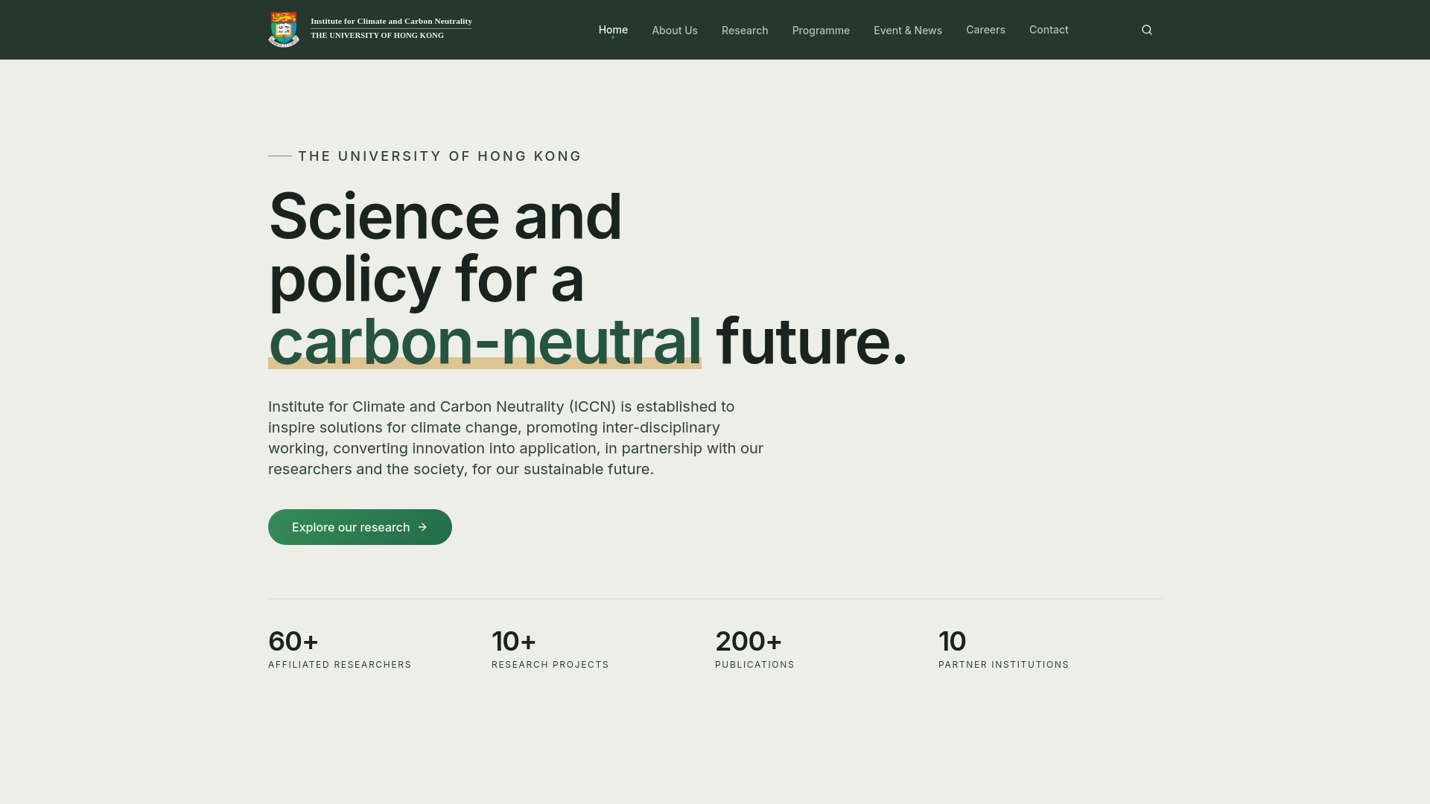Open the Contact page
Image resolution: width=1430 pixels, height=804 pixels.
(1049, 30)
